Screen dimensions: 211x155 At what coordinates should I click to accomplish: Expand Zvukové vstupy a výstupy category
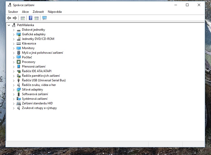14,108
